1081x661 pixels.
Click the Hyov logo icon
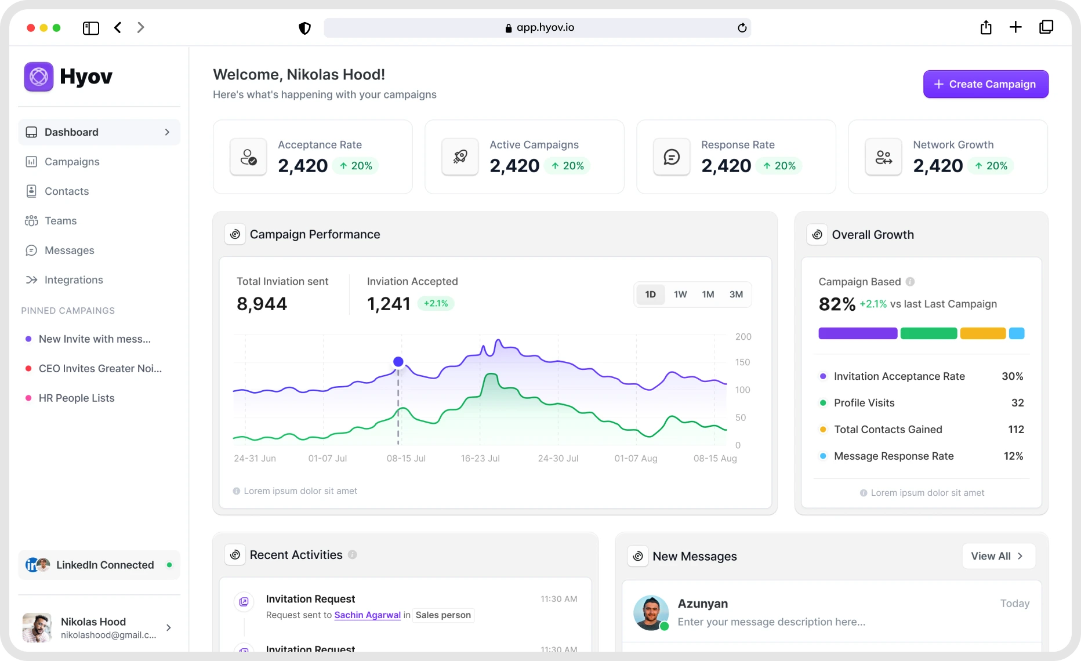point(39,77)
